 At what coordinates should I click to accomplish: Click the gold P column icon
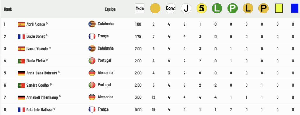263,8
